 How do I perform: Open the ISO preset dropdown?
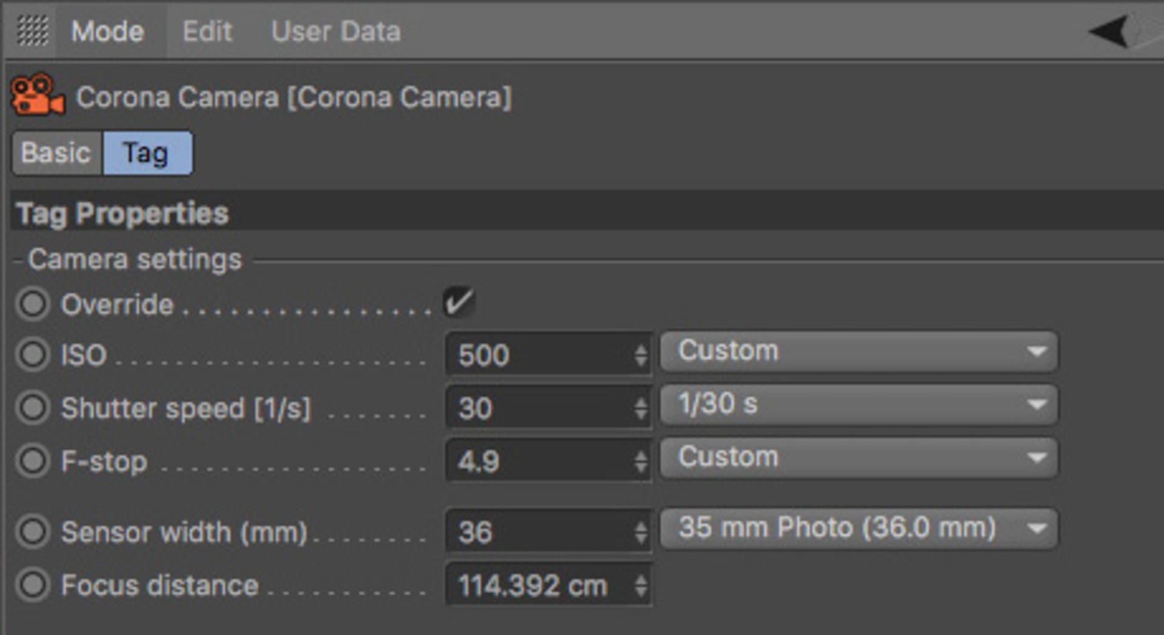coord(859,351)
